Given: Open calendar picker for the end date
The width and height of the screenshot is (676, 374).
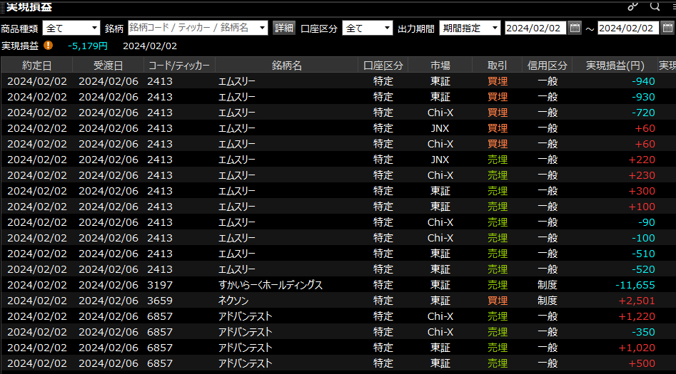Looking at the screenshot, I should [667, 28].
